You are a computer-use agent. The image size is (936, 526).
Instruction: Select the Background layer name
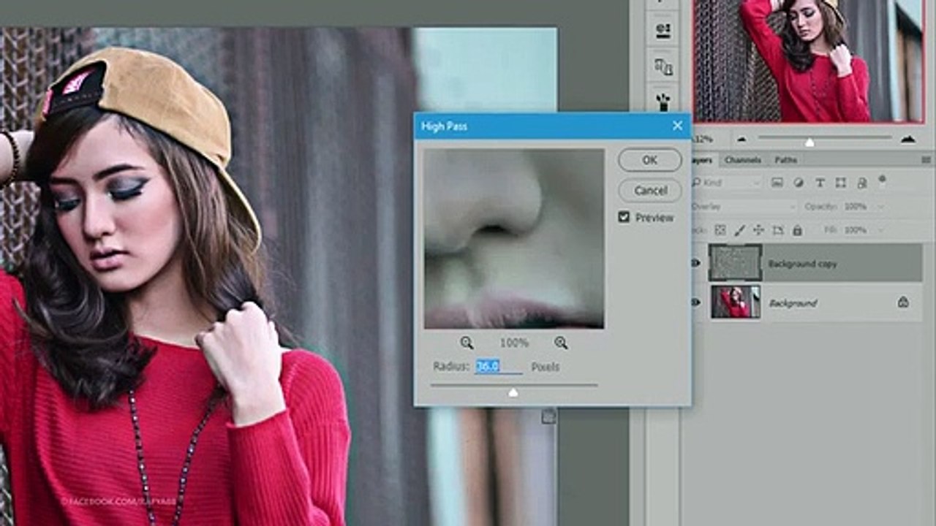pos(792,302)
